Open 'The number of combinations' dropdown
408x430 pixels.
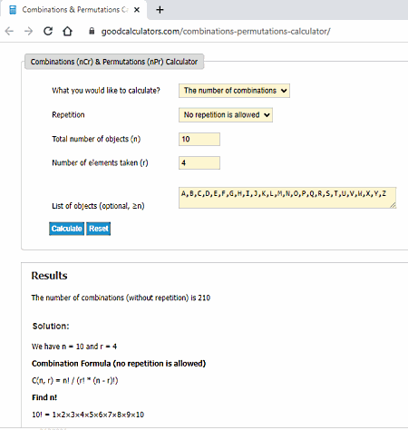(234, 91)
